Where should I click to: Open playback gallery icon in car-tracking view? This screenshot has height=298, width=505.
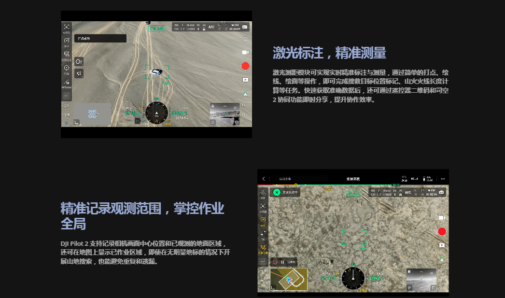245,79
